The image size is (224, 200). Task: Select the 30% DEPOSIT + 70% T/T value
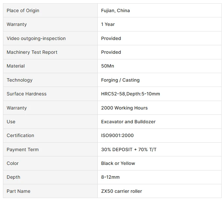(x=129, y=150)
